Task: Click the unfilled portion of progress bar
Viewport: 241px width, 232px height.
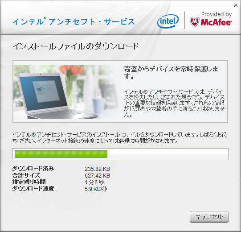Action: pos(167,154)
